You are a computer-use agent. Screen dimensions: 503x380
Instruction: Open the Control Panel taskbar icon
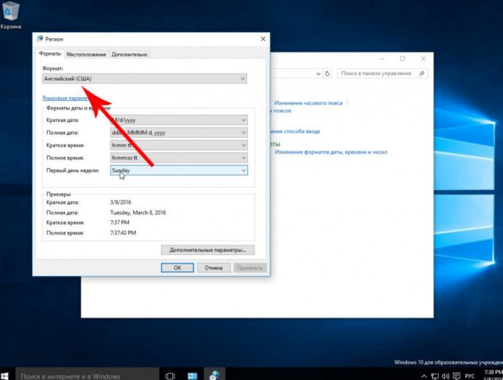192,375
